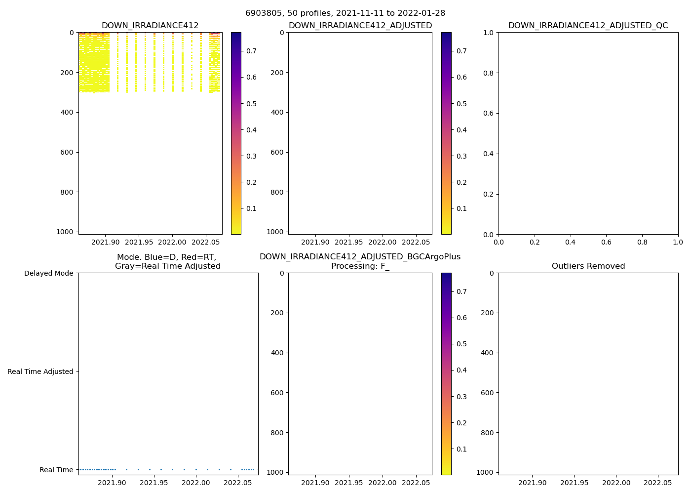Image resolution: width=691 pixels, height=494 pixels.
Task: Click the colorbar beside the DOWN_IRRADIANCE412_ADJUSTED plot
Action: click(446, 133)
